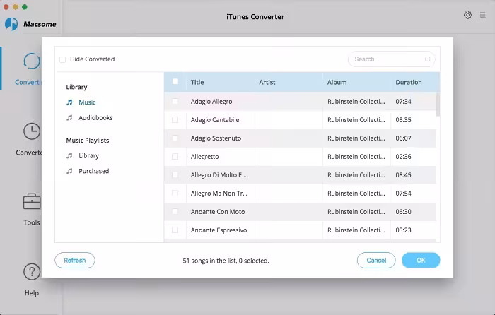Click the song list vertical scrollbar
This screenshot has width=495, height=315.
click(438, 105)
